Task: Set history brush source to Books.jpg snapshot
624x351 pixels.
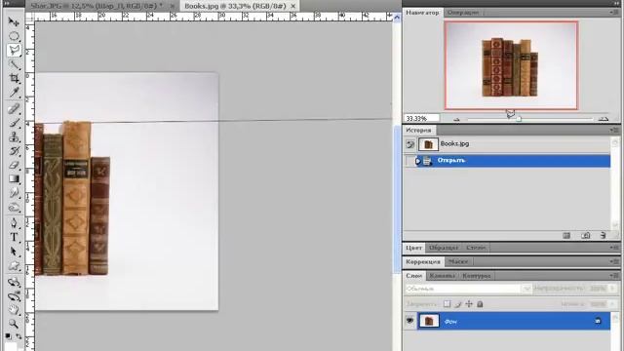Action: coord(409,144)
